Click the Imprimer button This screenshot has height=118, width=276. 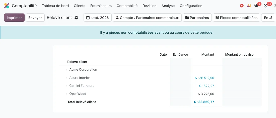click(x=14, y=17)
